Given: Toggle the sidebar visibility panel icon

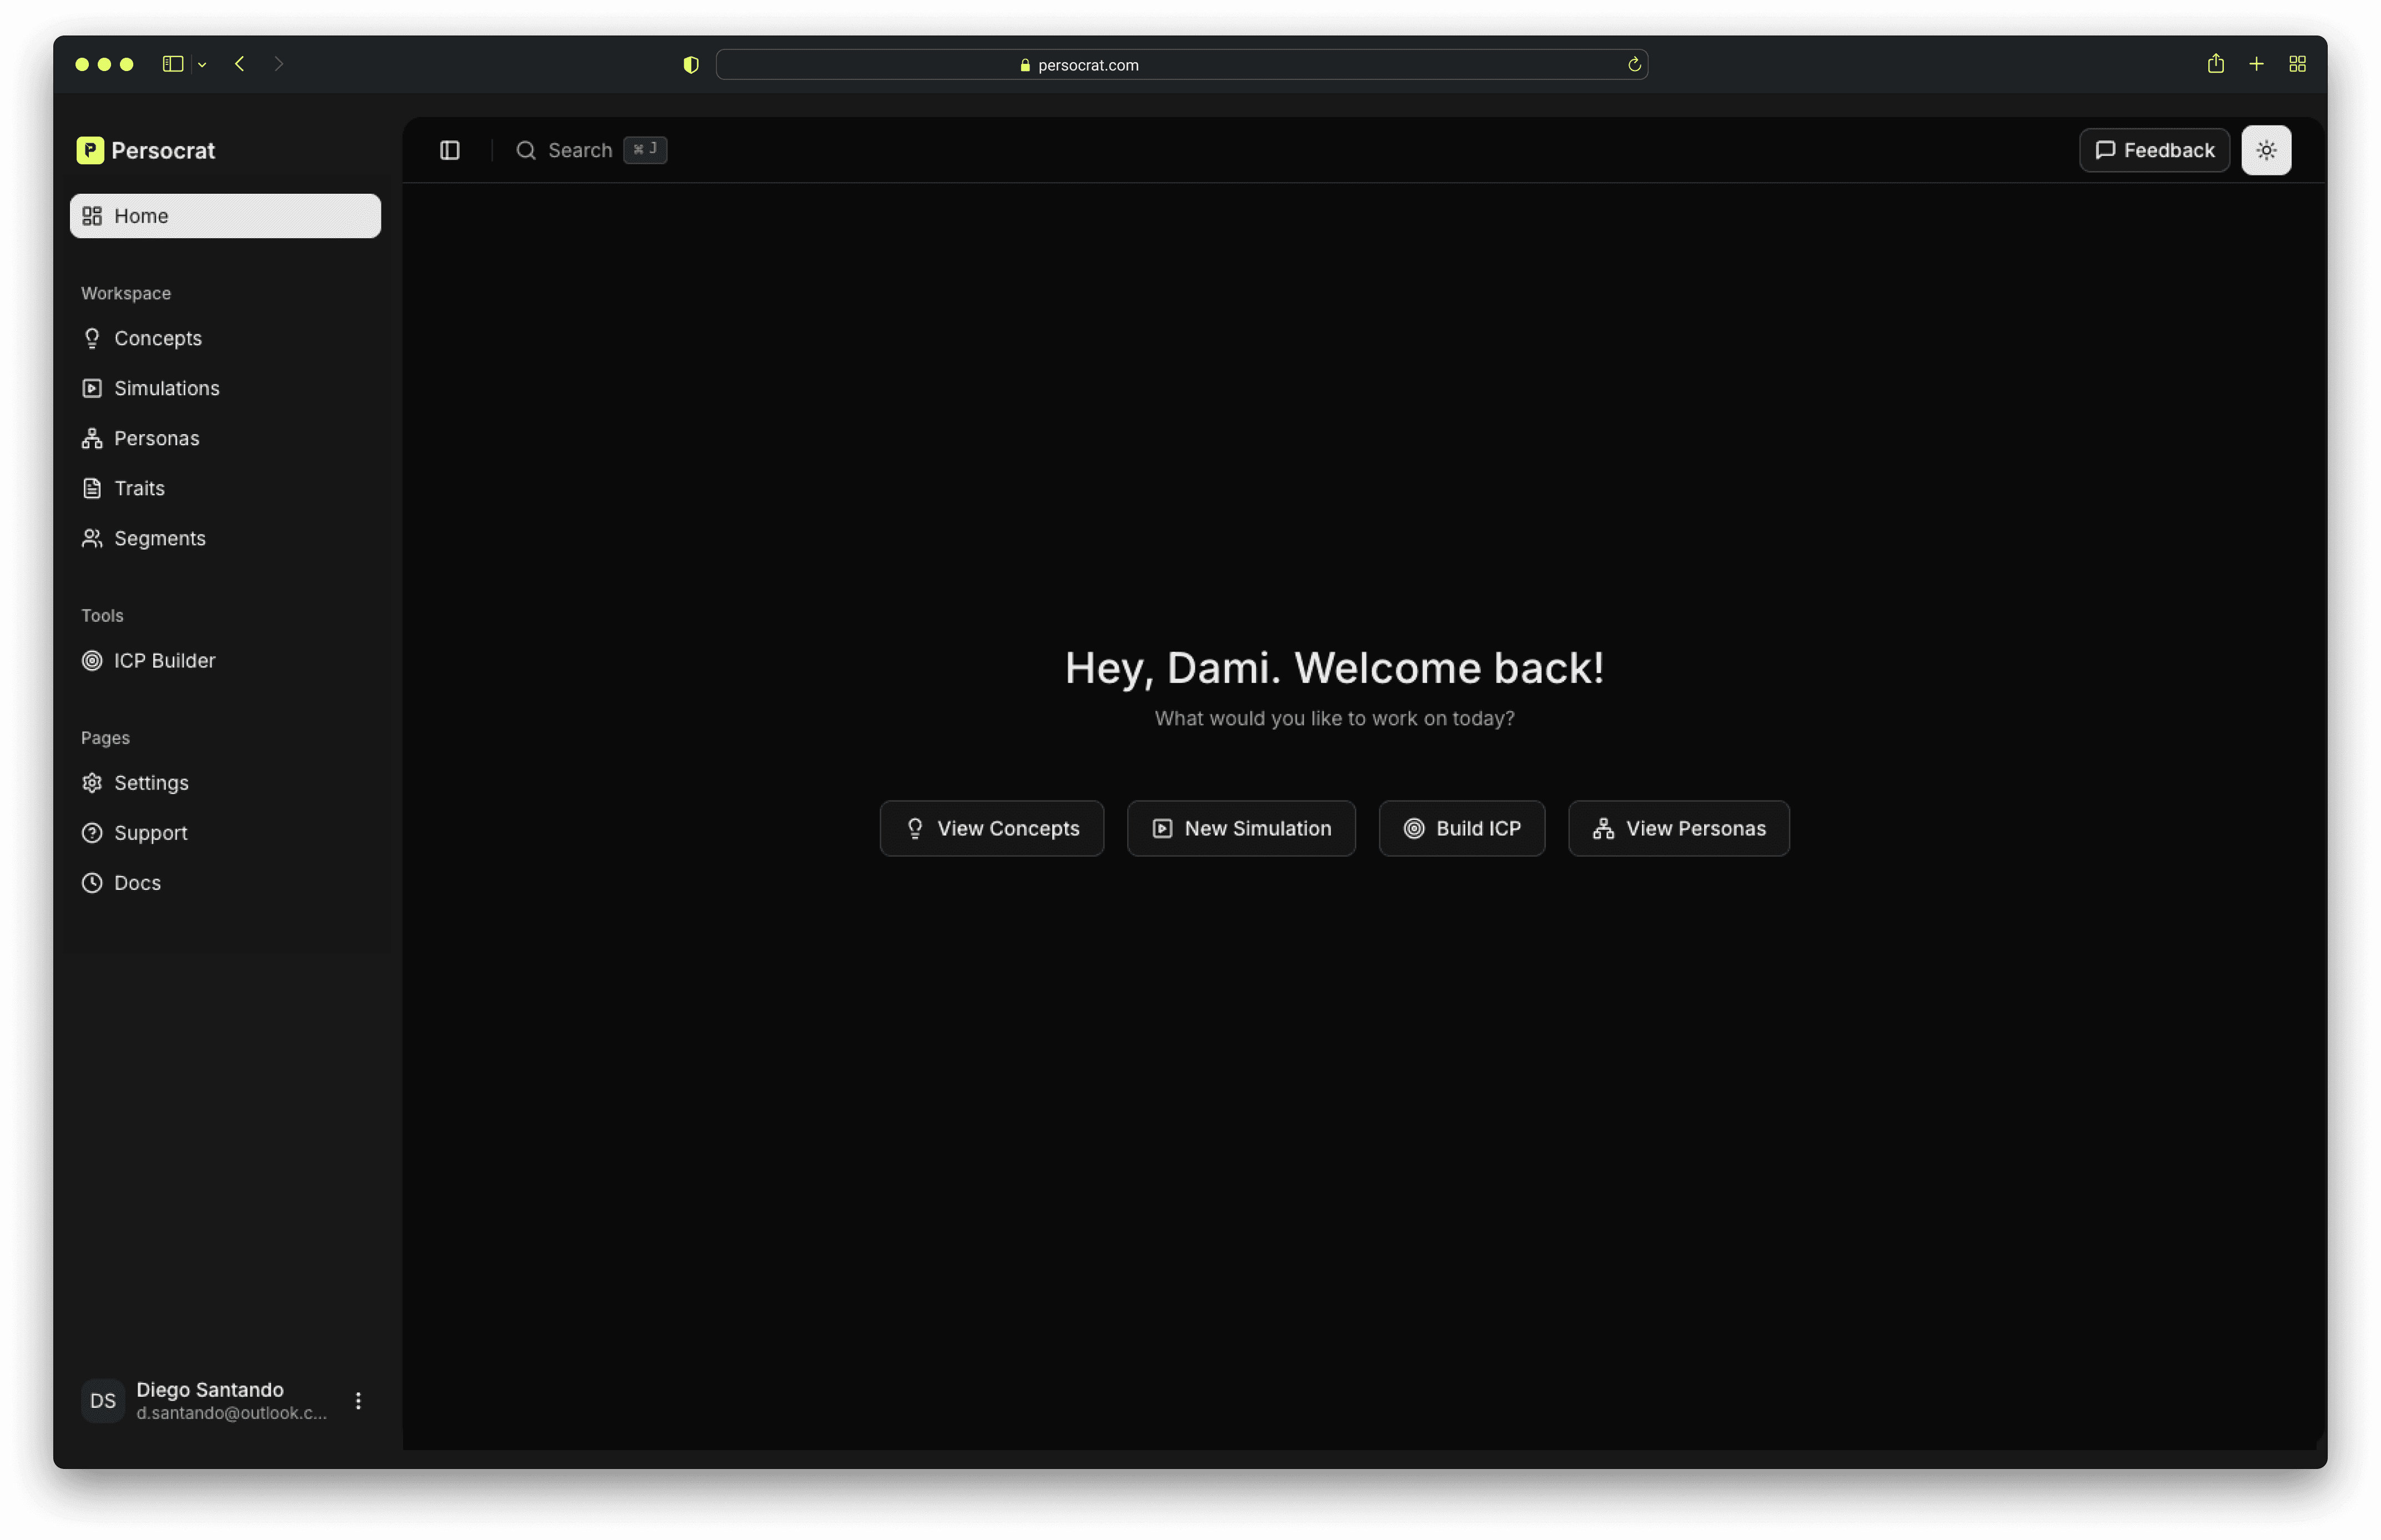Looking at the screenshot, I should 449,150.
